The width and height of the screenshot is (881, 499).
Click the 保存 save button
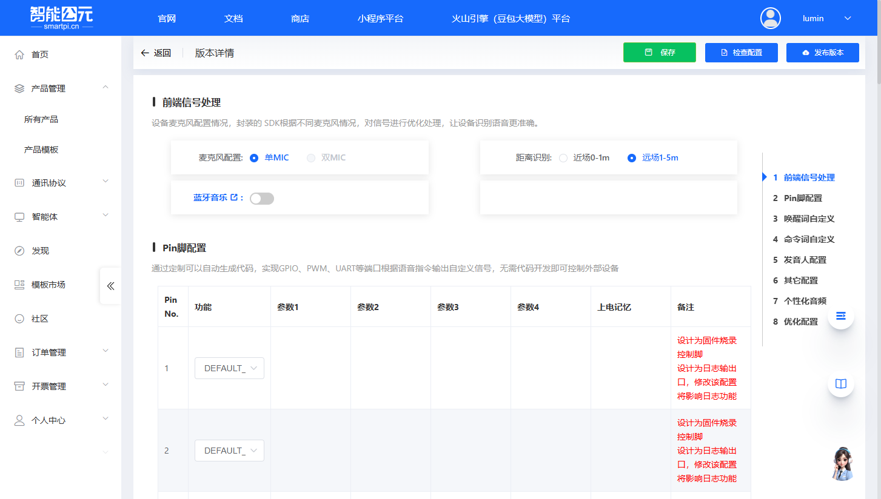(659, 53)
